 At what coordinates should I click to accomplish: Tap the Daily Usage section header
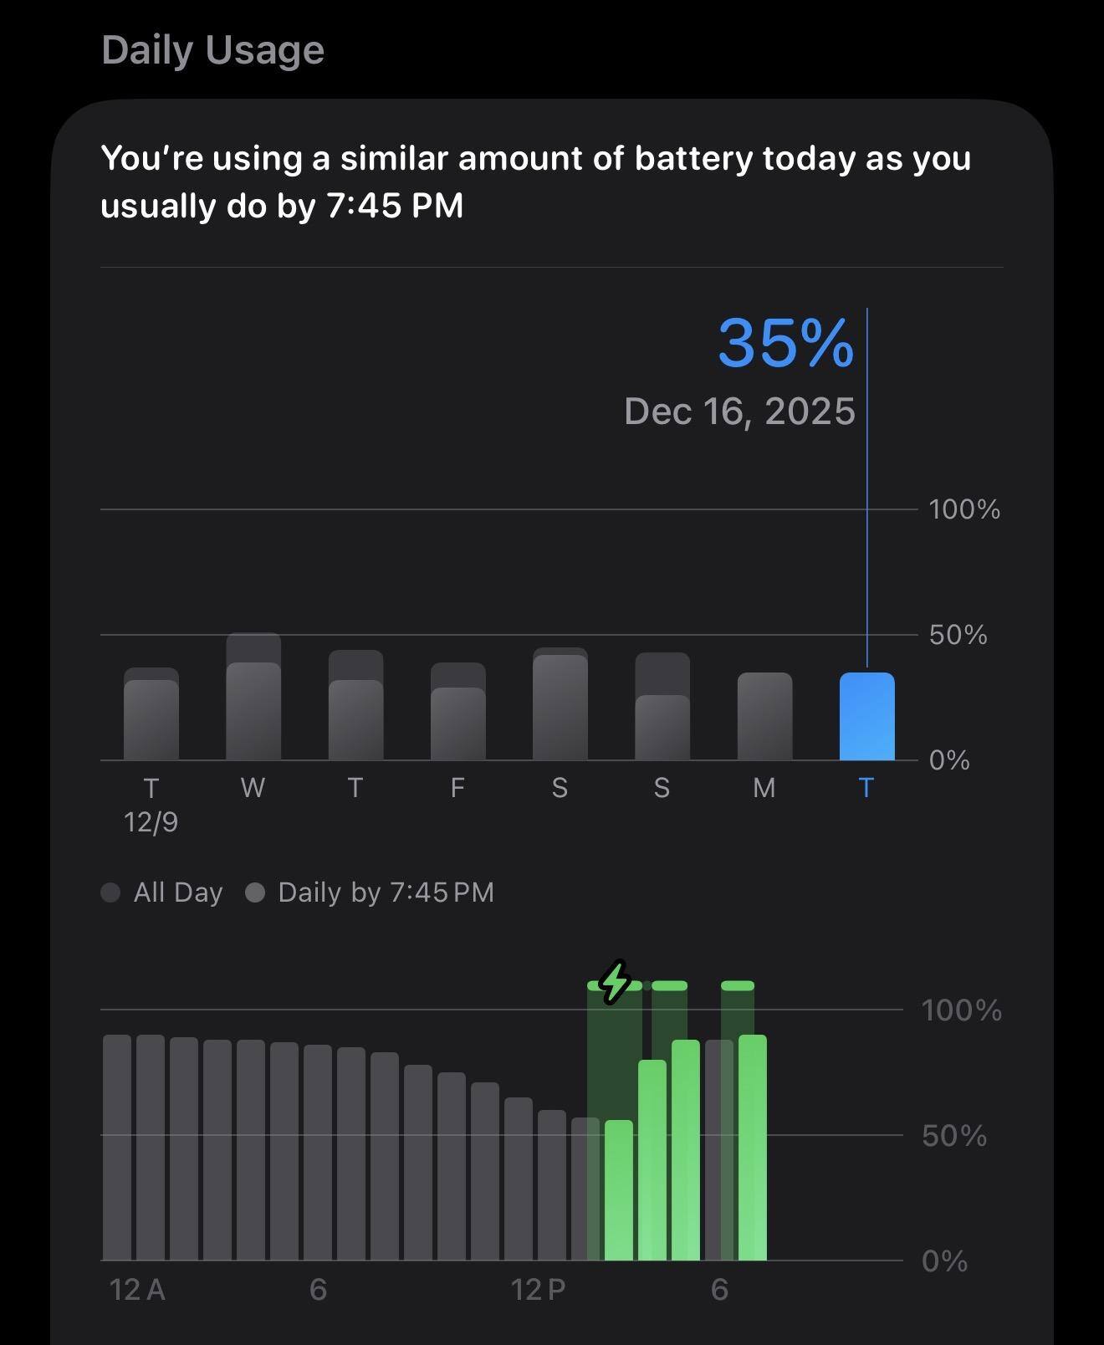click(212, 50)
